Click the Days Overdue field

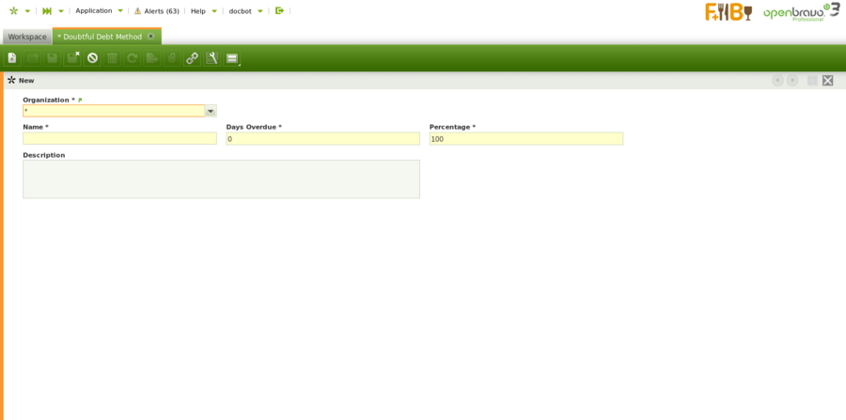[322, 138]
